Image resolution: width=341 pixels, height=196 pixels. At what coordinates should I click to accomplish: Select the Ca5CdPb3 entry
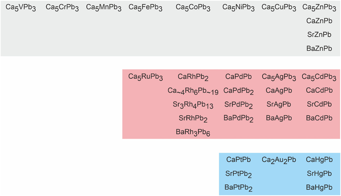(x=319, y=77)
